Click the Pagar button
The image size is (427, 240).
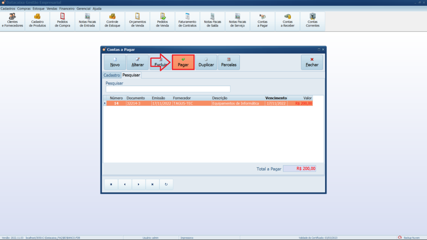[x=183, y=62]
